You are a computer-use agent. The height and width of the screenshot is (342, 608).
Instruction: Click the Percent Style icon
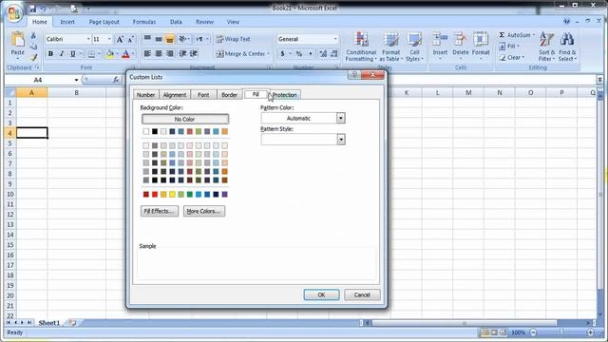point(299,54)
